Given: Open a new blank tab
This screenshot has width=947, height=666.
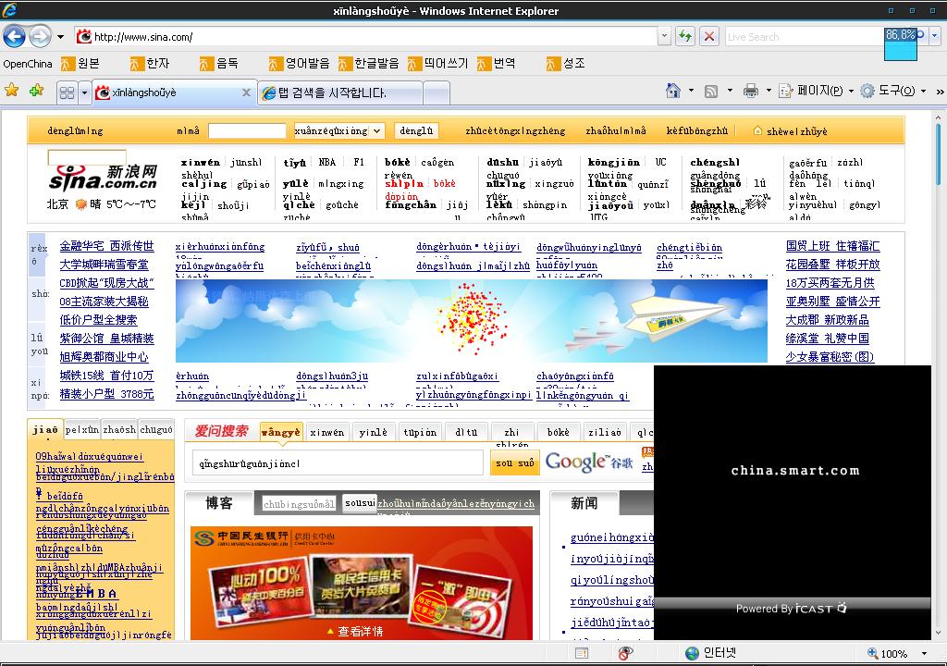Looking at the screenshot, I should point(437,93).
